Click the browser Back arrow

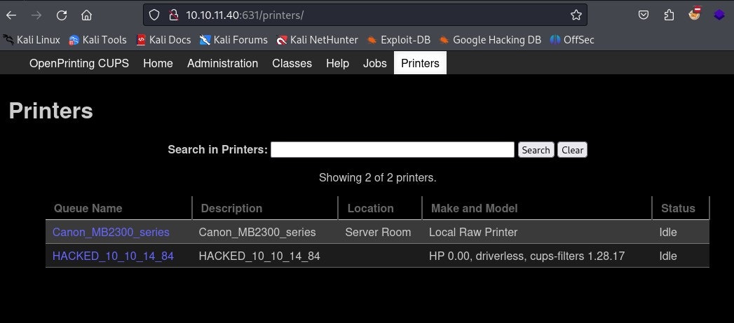(11, 15)
